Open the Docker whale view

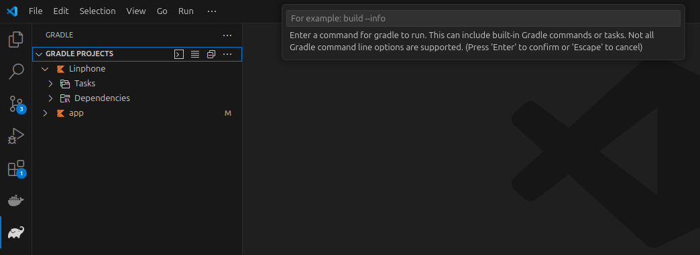16,201
